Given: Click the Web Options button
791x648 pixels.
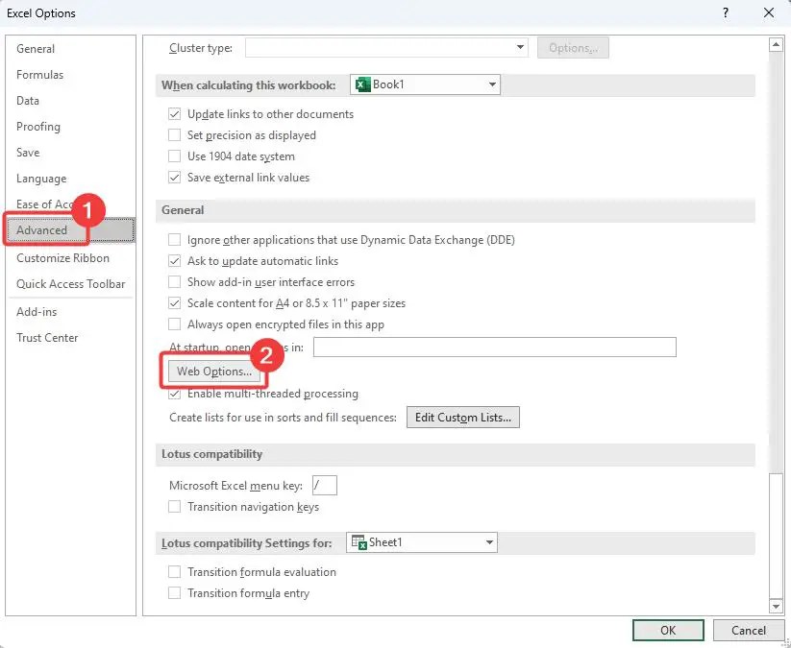Looking at the screenshot, I should (214, 372).
